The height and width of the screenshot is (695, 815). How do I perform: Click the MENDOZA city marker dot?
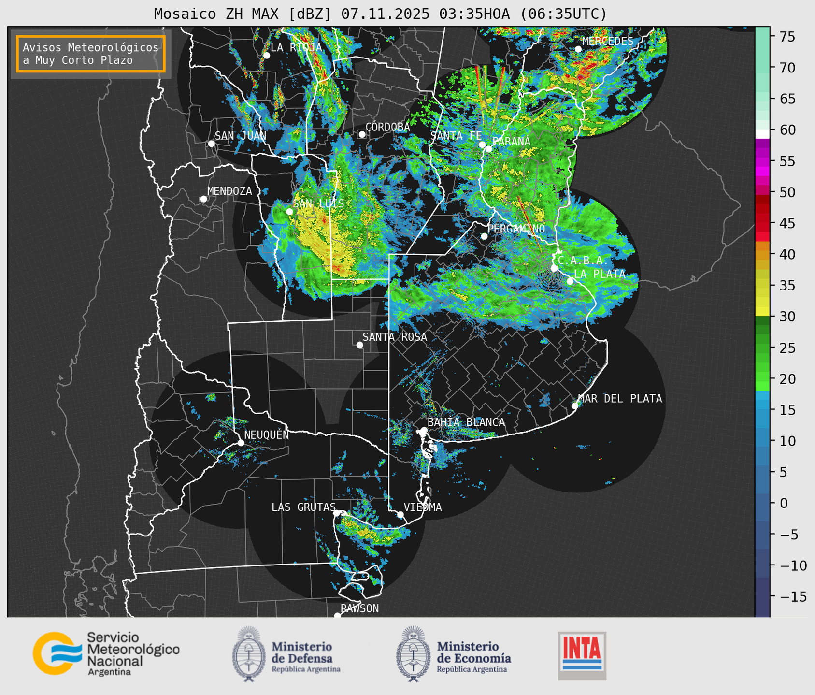tap(204, 199)
